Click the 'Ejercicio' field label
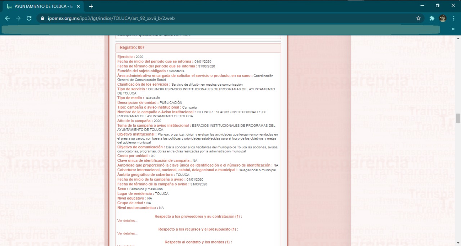 coord(126,57)
